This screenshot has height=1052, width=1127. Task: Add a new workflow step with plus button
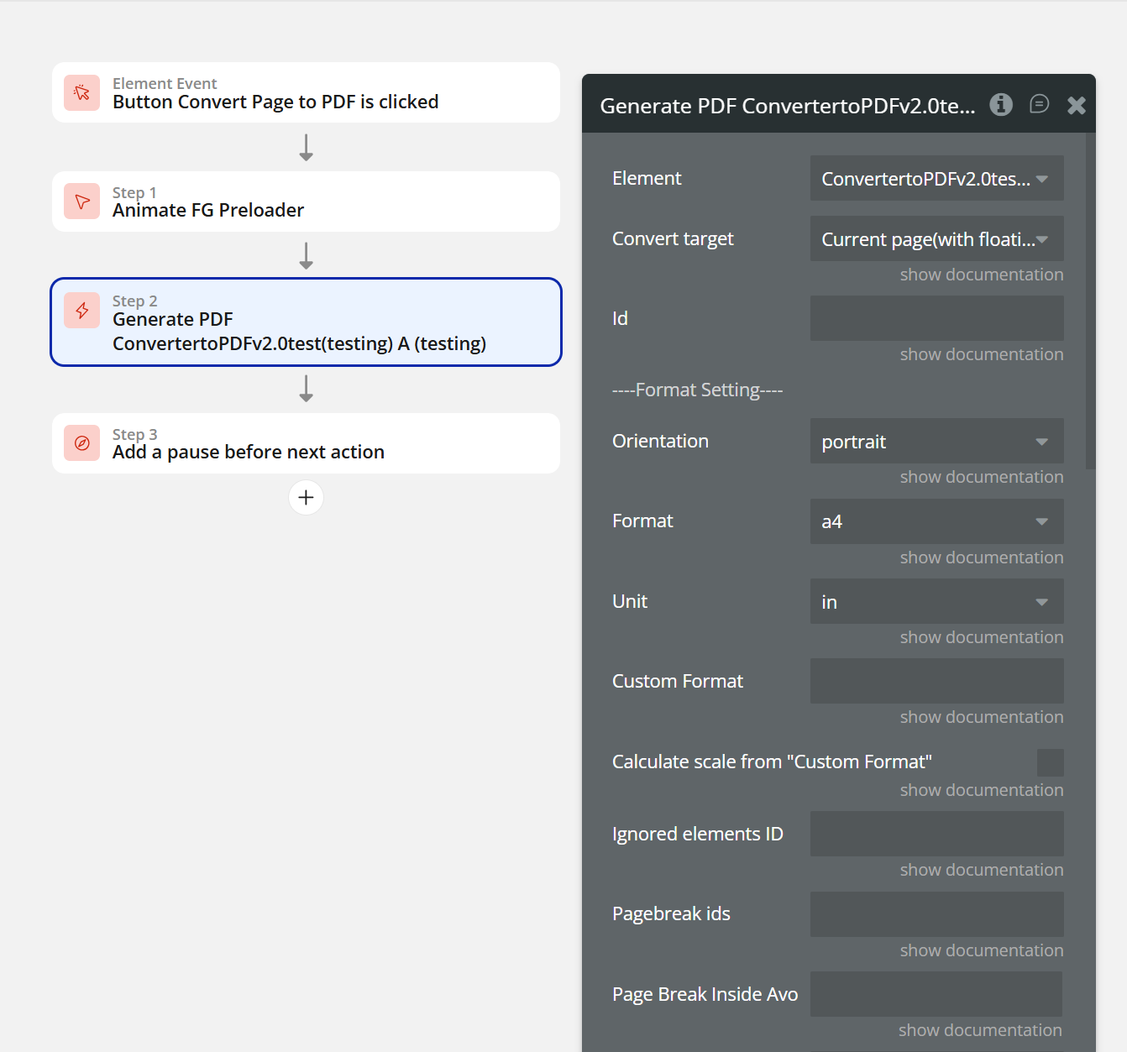tap(306, 498)
